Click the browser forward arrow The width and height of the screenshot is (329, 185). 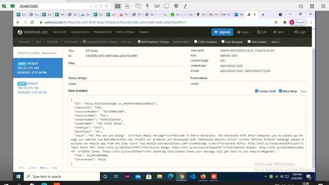point(25,22)
